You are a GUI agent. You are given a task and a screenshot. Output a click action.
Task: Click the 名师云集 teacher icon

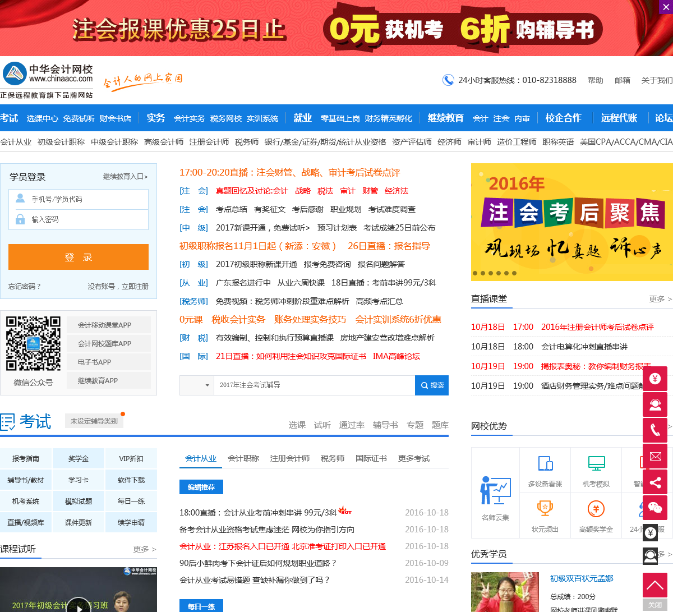pyautogui.click(x=496, y=491)
